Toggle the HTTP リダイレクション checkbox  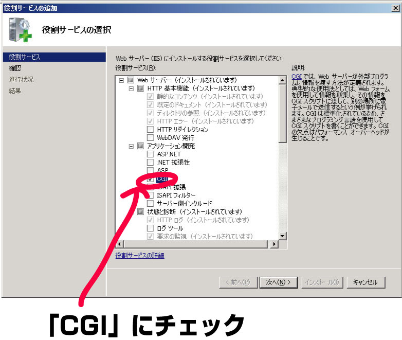[x=150, y=129]
